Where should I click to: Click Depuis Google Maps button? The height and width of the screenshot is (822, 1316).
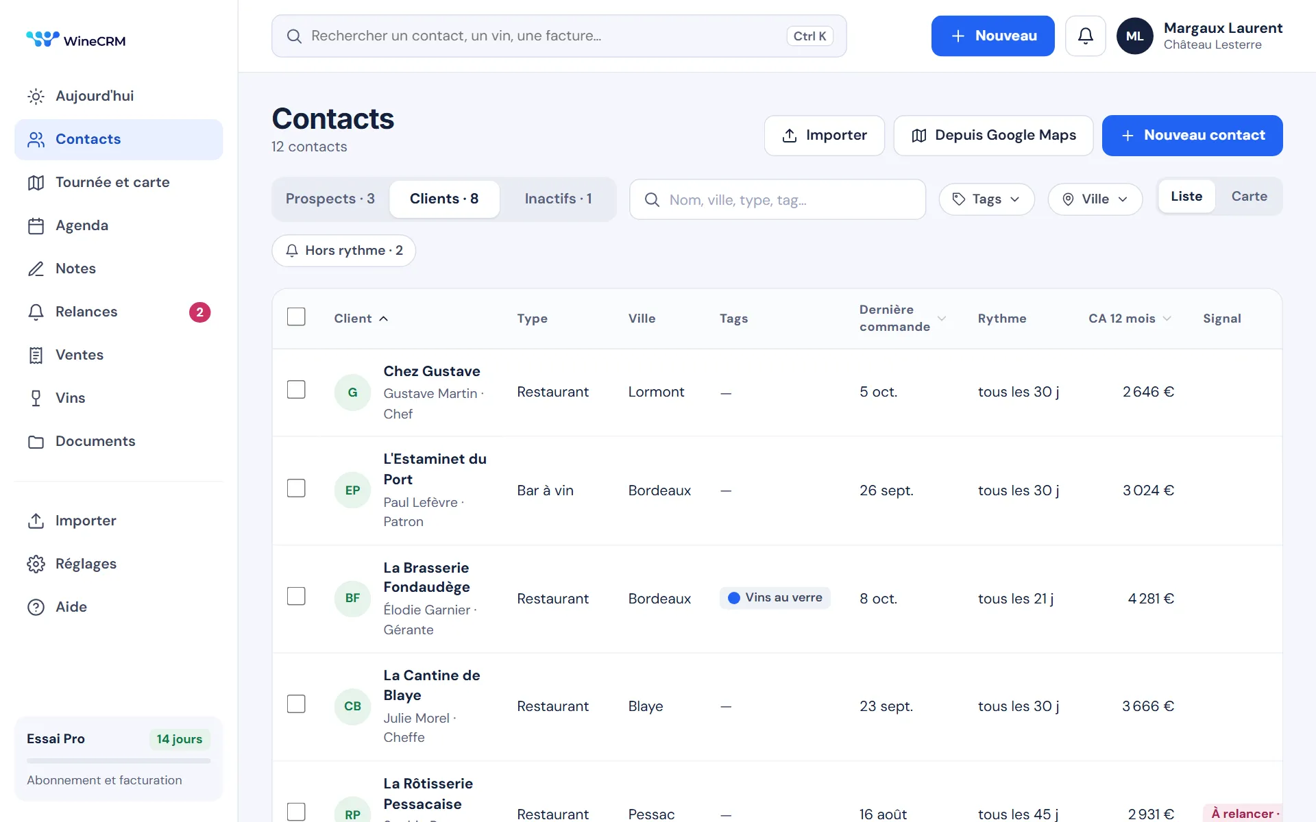(993, 136)
